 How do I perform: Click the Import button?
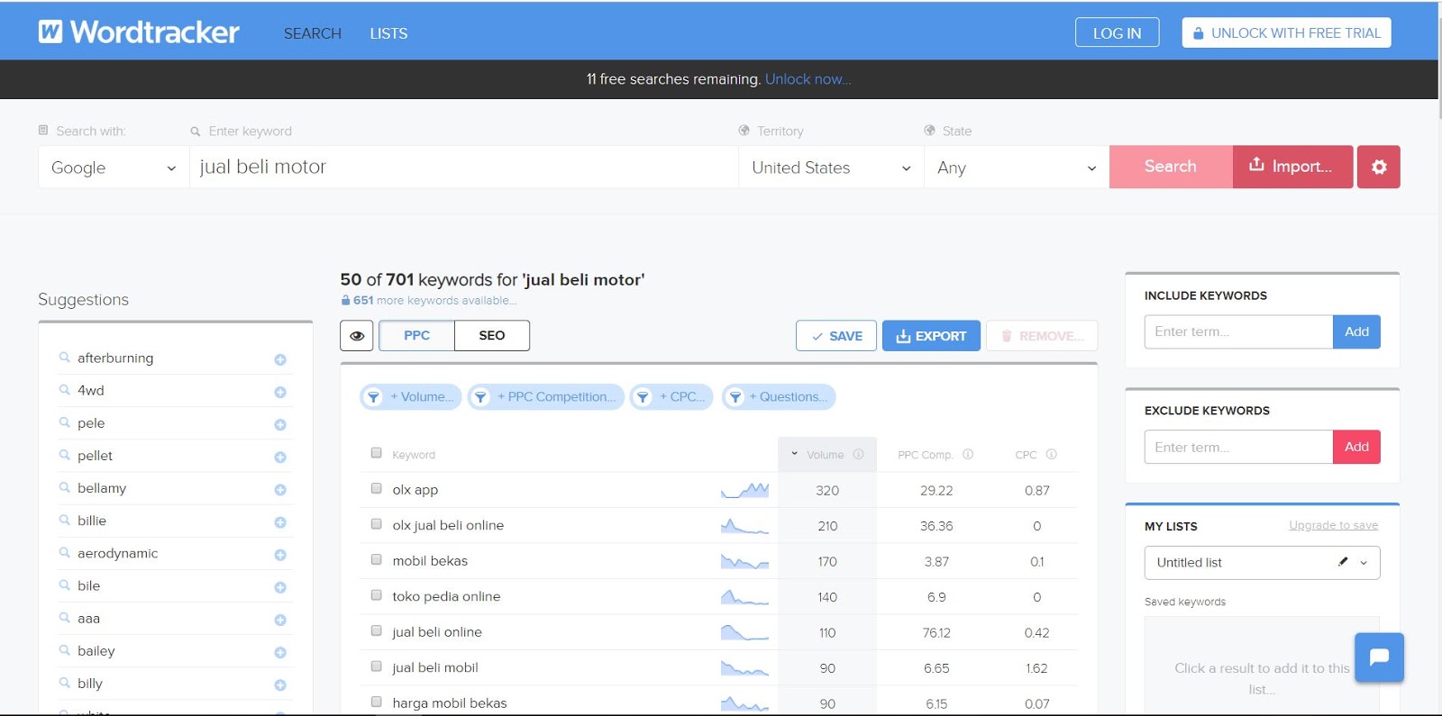1292,167
